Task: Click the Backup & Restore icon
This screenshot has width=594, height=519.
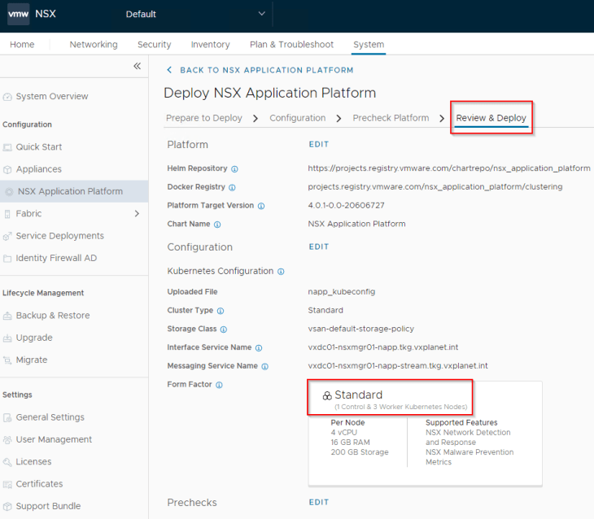Action: [x=7, y=316]
